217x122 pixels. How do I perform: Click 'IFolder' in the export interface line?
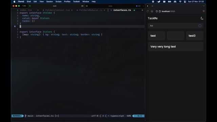pos(47,13)
